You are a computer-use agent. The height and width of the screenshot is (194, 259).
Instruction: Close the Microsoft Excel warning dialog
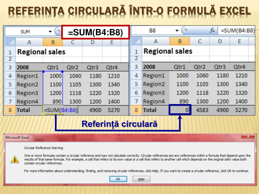(x=248, y=136)
